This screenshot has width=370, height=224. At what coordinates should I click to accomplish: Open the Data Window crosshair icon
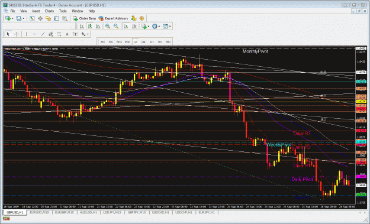point(40,18)
